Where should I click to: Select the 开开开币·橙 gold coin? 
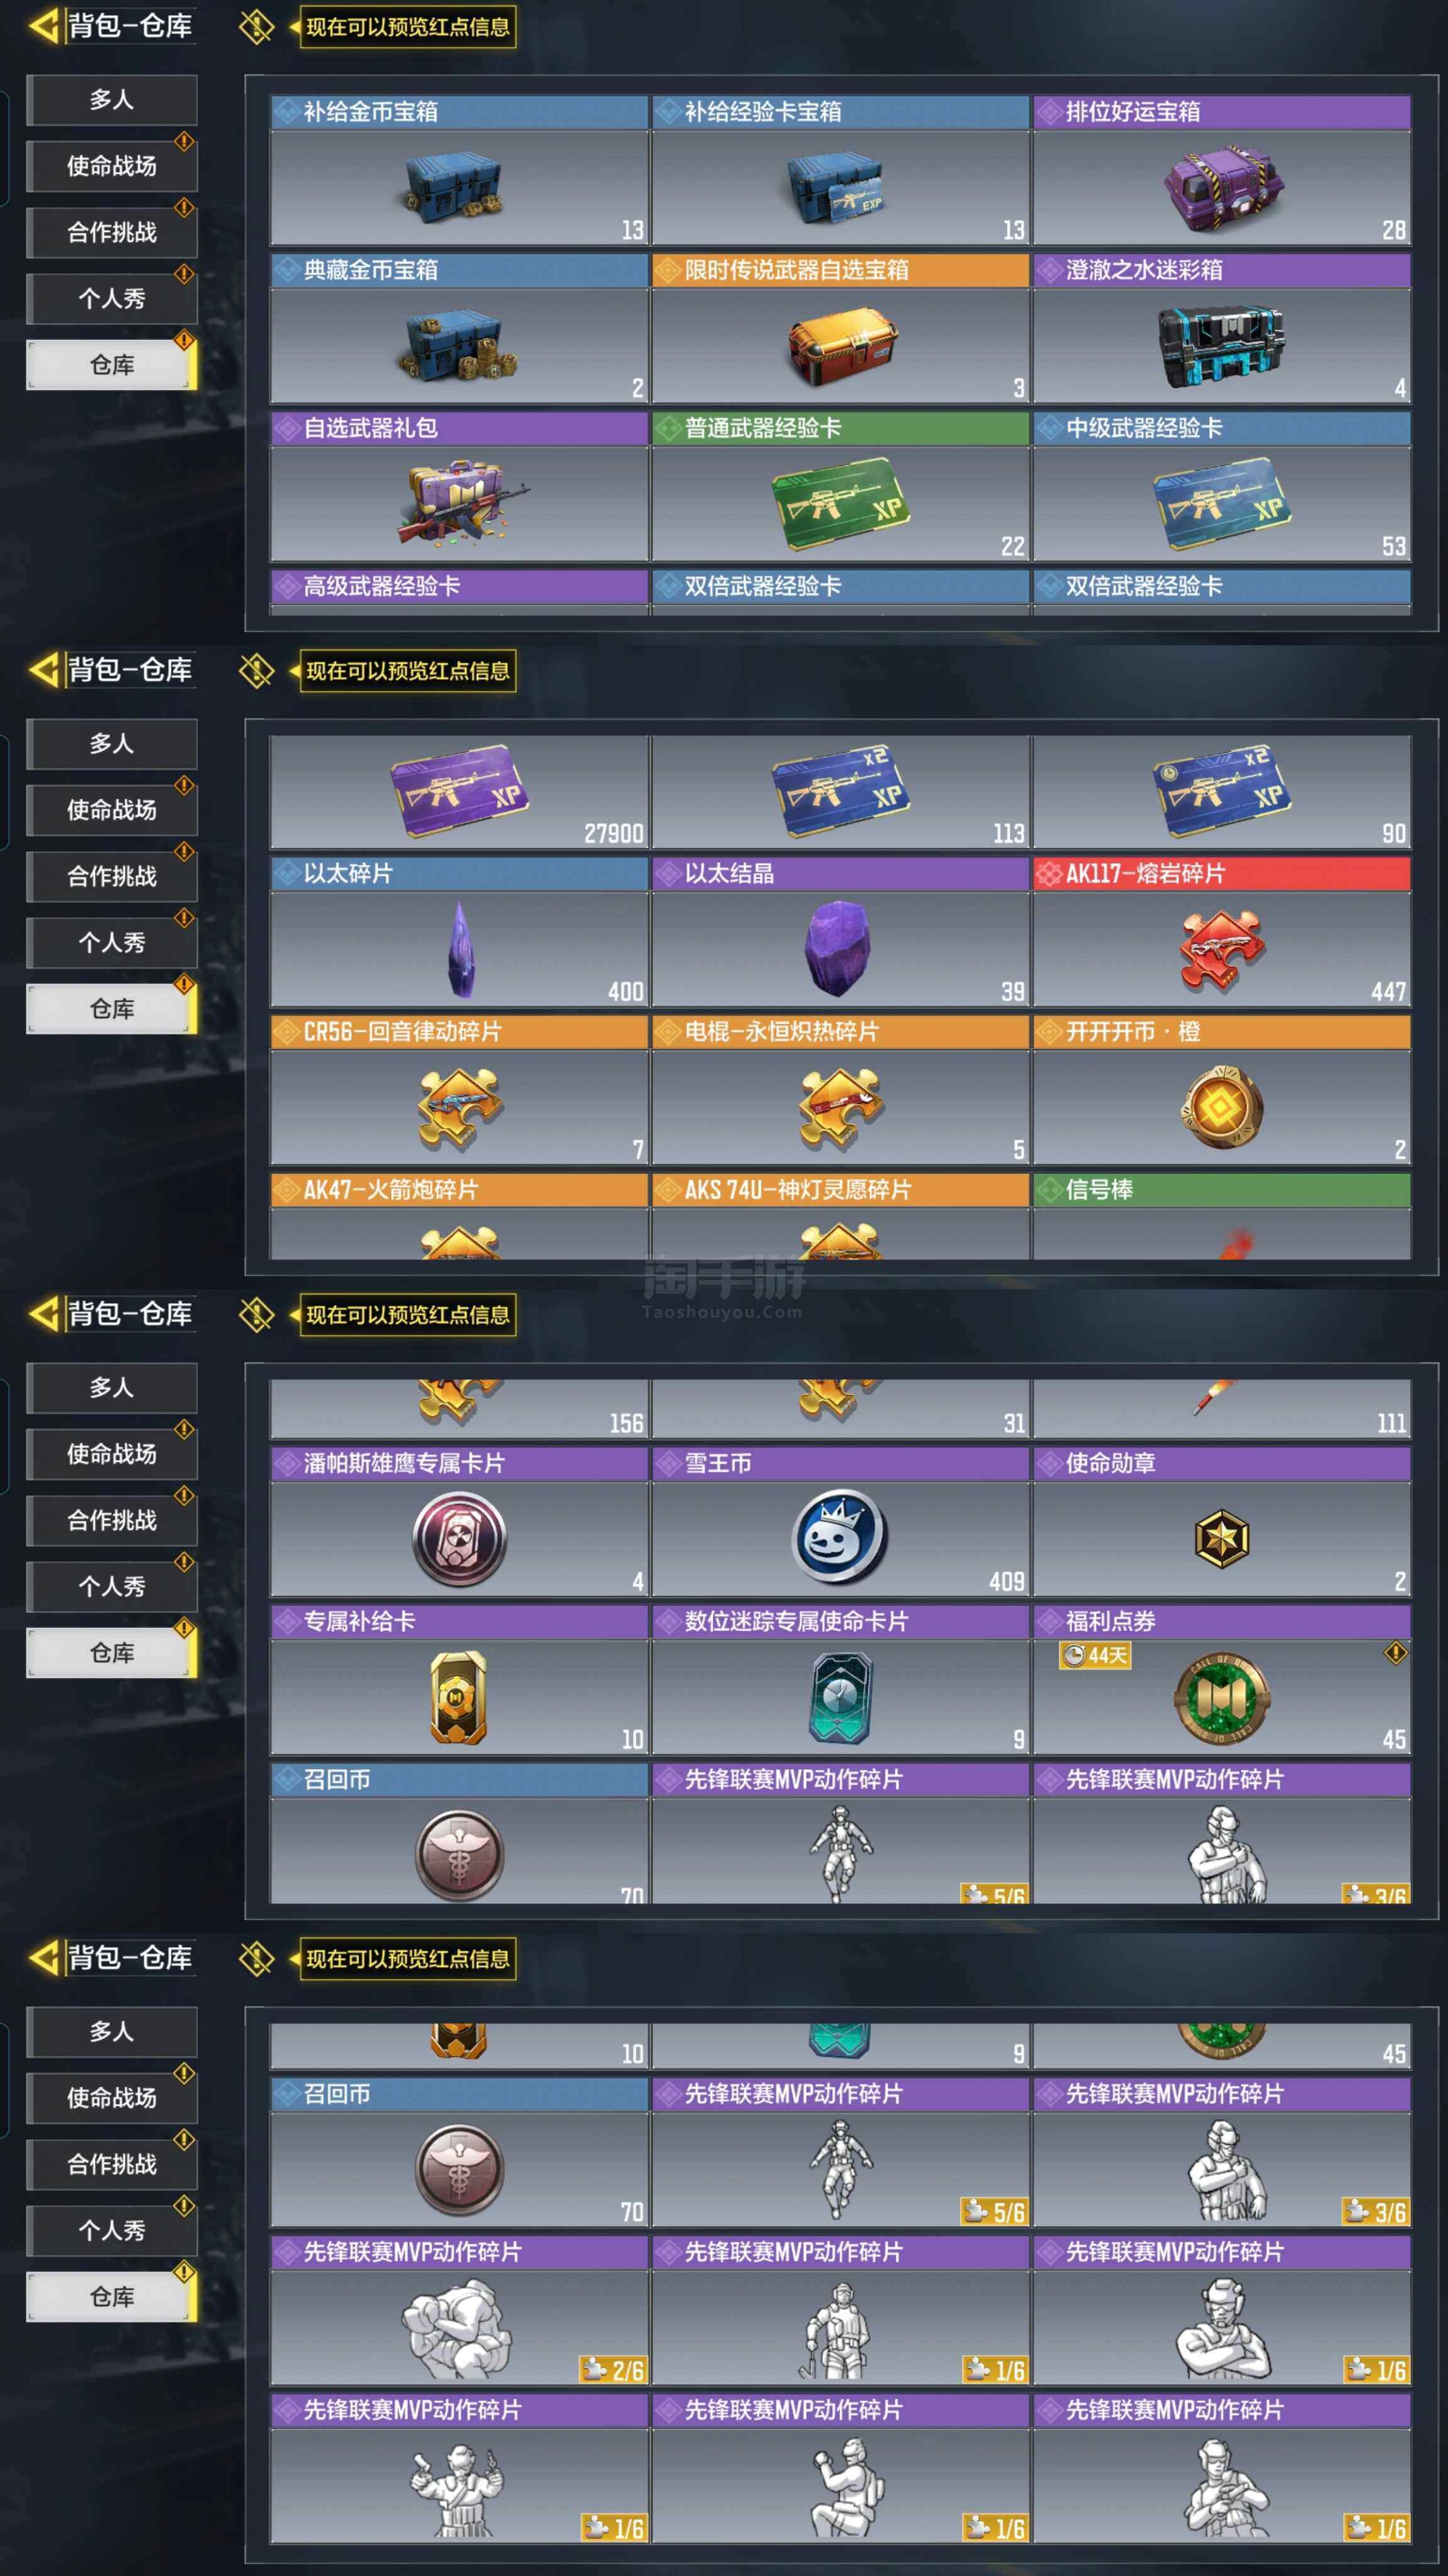coord(1221,1107)
